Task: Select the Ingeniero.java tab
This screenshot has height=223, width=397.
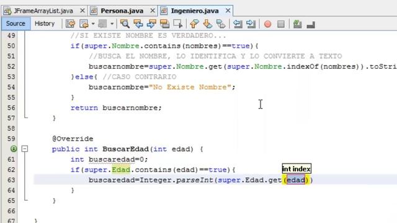Action: [195, 11]
